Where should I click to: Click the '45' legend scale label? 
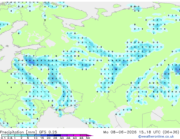click(81, 138)
